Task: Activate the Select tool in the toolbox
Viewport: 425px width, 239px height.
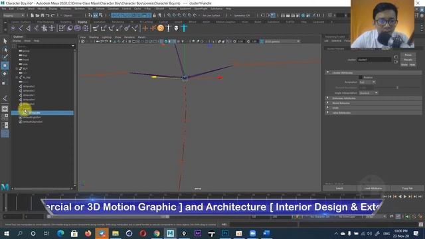Action: (5, 41)
